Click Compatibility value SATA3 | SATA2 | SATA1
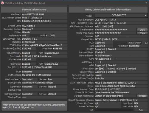The width and height of the screenshot is (149, 113). [x=106, y=39]
